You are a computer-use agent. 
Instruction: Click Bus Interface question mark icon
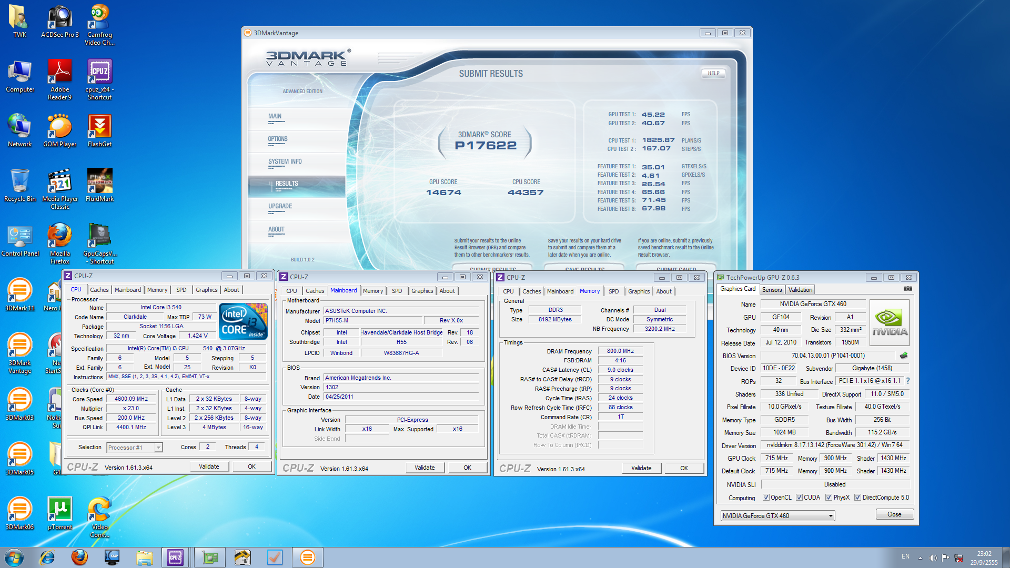point(907,381)
